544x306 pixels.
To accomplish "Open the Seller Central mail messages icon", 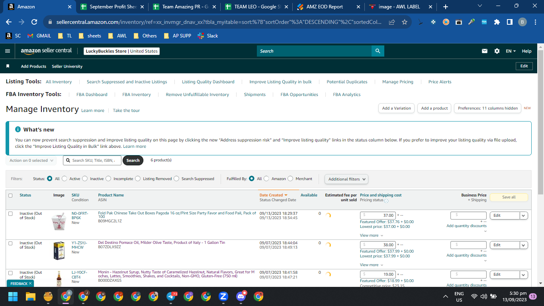I will (x=485, y=51).
